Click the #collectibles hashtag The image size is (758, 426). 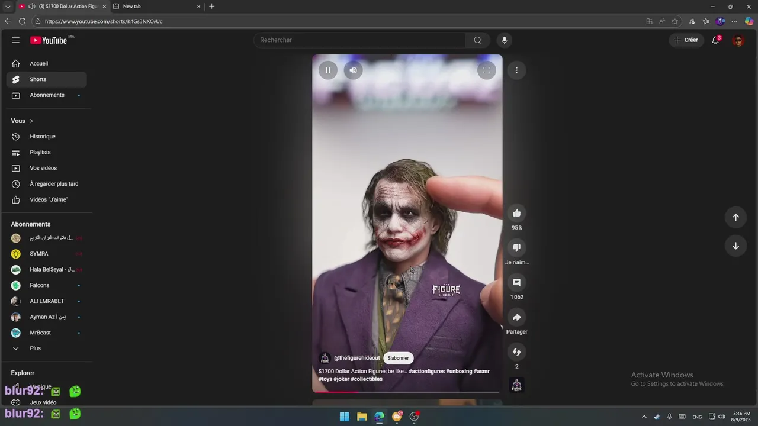tap(367, 379)
